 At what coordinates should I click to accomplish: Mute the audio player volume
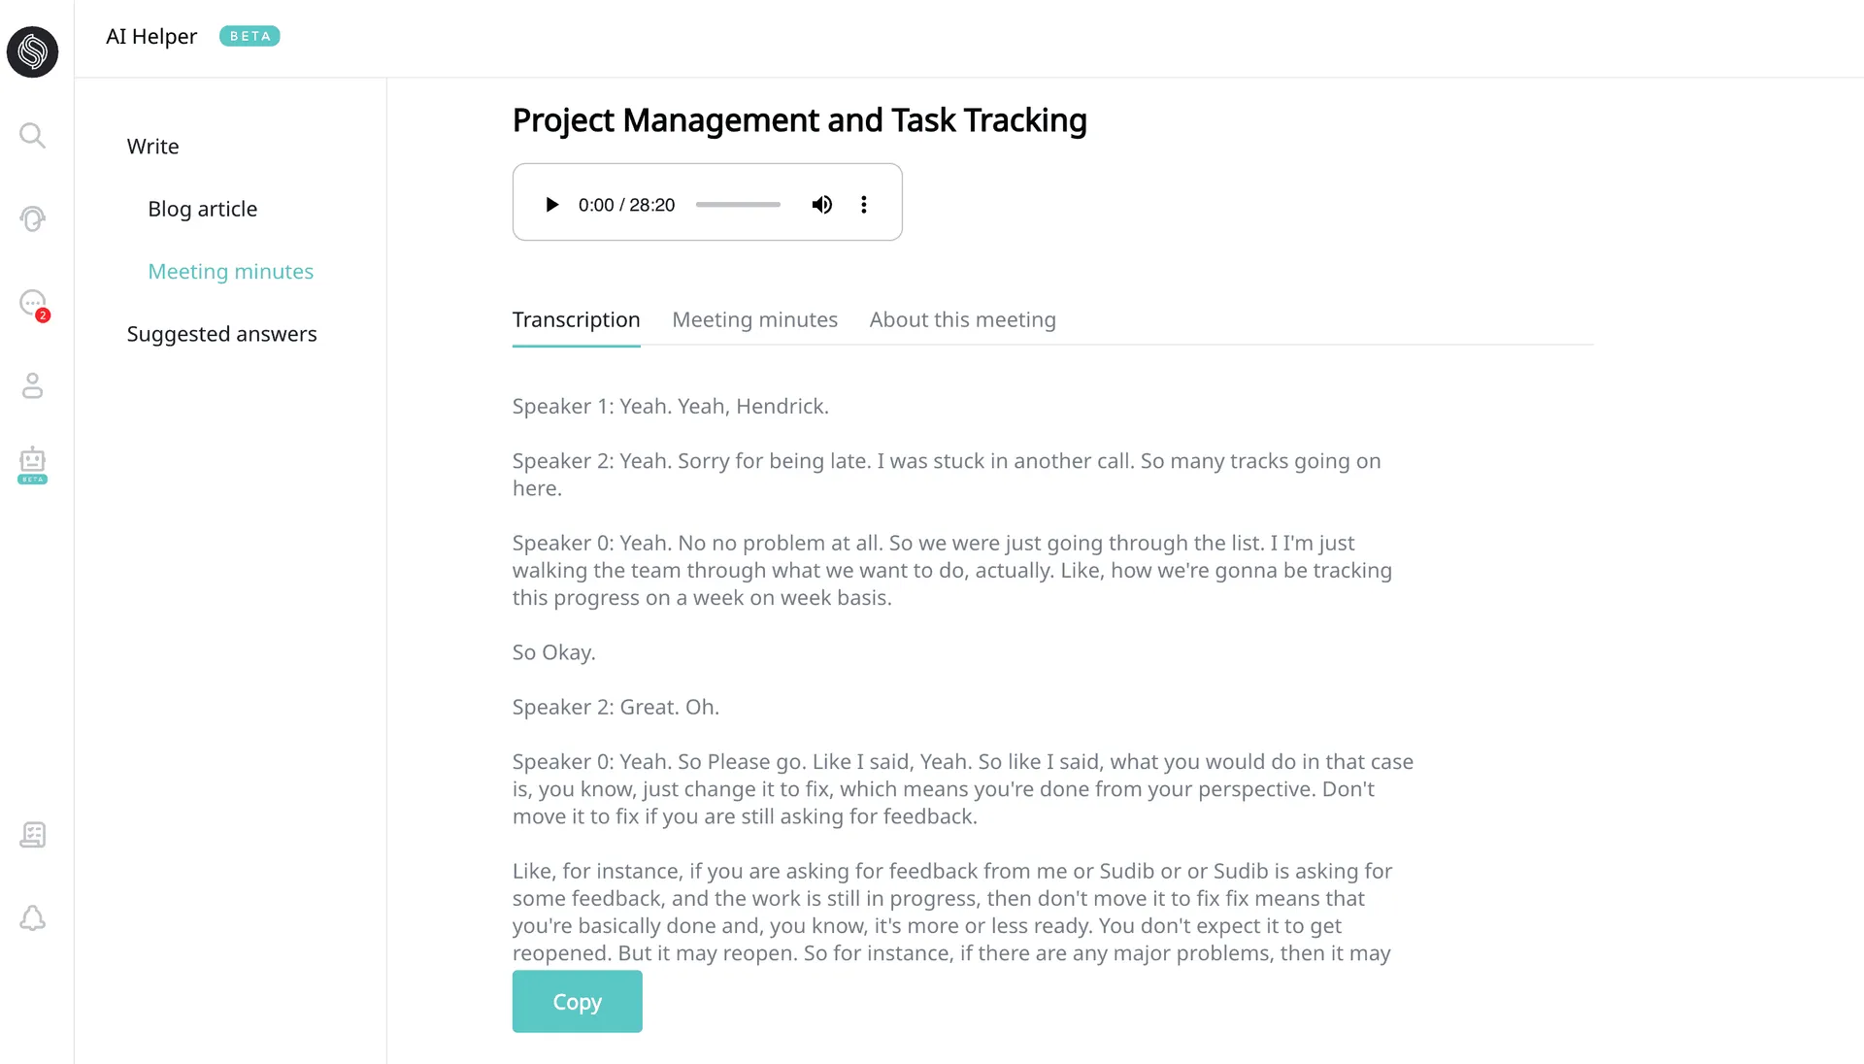click(x=821, y=205)
